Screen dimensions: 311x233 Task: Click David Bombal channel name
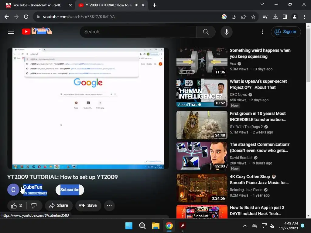click(241, 158)
